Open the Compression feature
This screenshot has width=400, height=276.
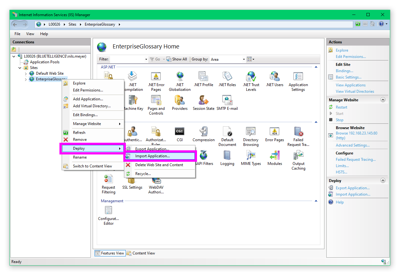(x=204, y=132)
